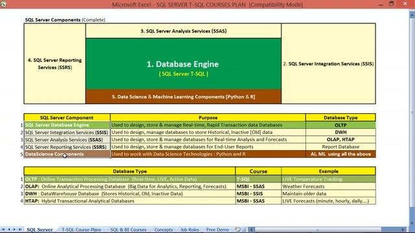Click horizontal scrollbar right arrow

pos(403,230)
